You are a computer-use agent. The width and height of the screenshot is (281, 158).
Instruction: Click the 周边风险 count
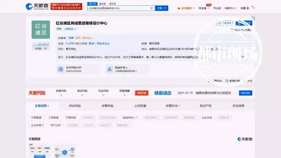click(82, 95)
